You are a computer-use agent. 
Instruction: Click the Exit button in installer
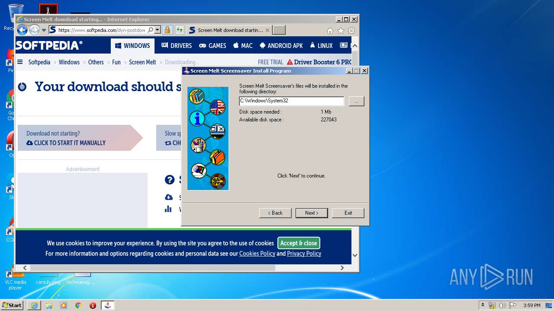(x=348, y=213)
